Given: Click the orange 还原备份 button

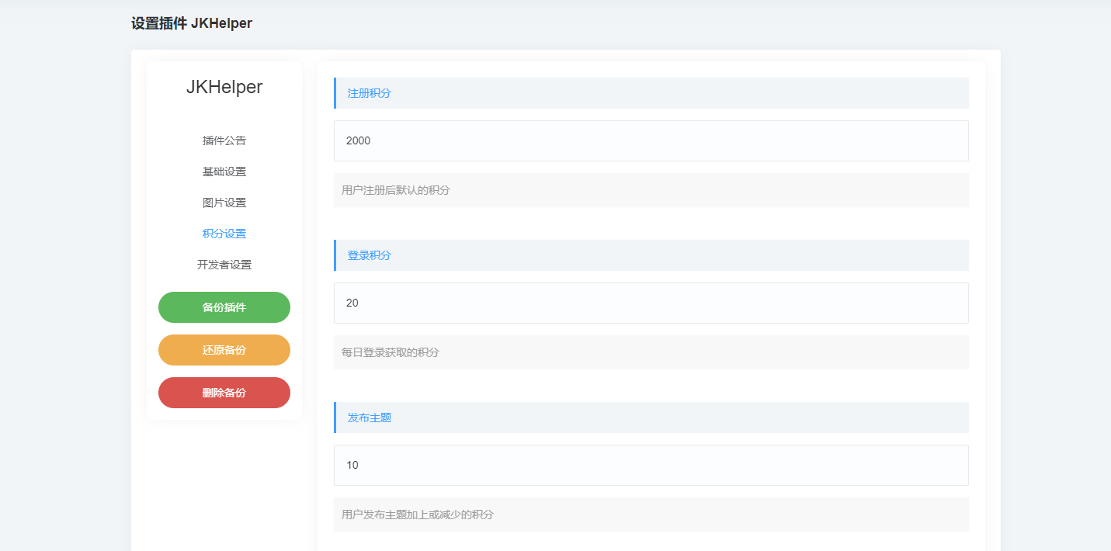Looking at the screenshot, I should [x=224, y=350].
